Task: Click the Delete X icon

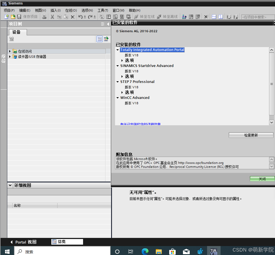Action: click(x=73, y=17)
